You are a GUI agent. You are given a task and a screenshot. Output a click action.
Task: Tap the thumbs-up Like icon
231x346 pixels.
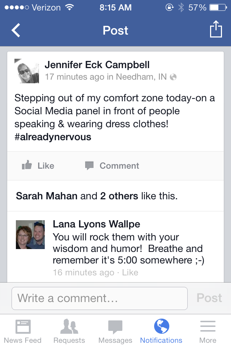pos(27,165)
